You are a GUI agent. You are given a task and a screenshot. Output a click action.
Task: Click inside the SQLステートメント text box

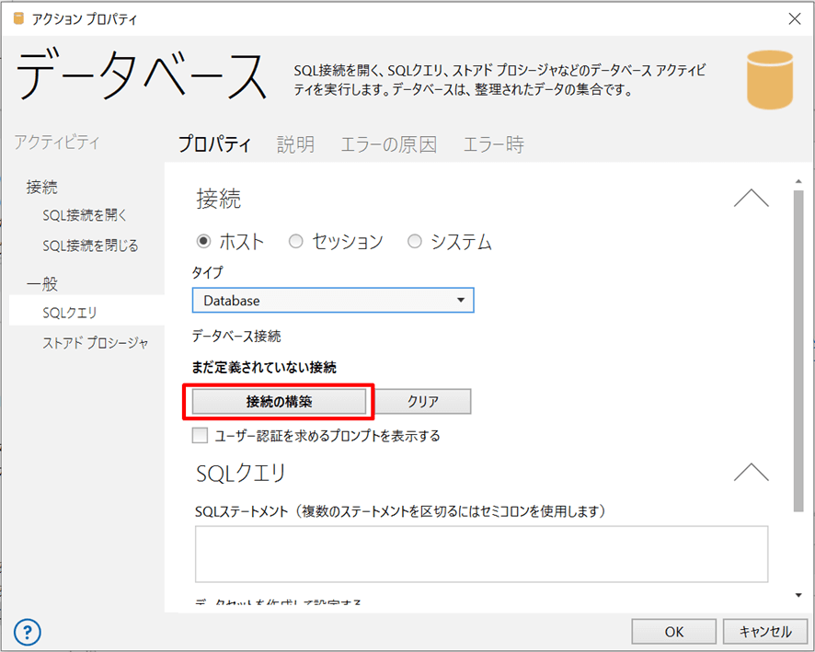point(481,554)
